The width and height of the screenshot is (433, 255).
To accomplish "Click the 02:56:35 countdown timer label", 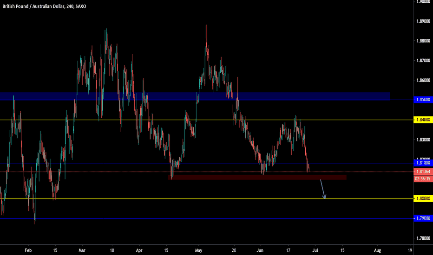I will coord(423,178).
